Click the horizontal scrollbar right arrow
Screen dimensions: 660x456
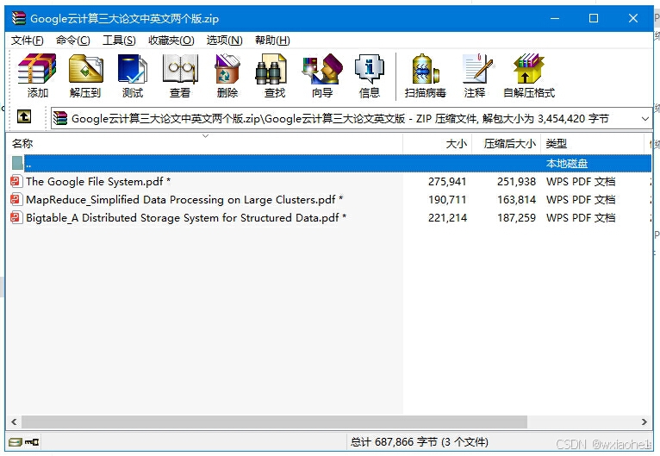[x=644, y=422]
